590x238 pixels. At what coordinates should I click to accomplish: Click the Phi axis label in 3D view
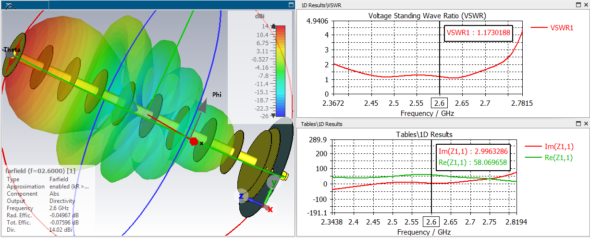click(217, 94)
